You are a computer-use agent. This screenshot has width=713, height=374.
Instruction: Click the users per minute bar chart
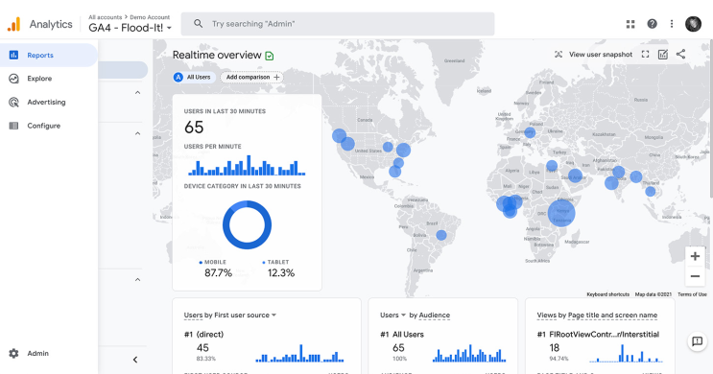[x=247, y=165]
